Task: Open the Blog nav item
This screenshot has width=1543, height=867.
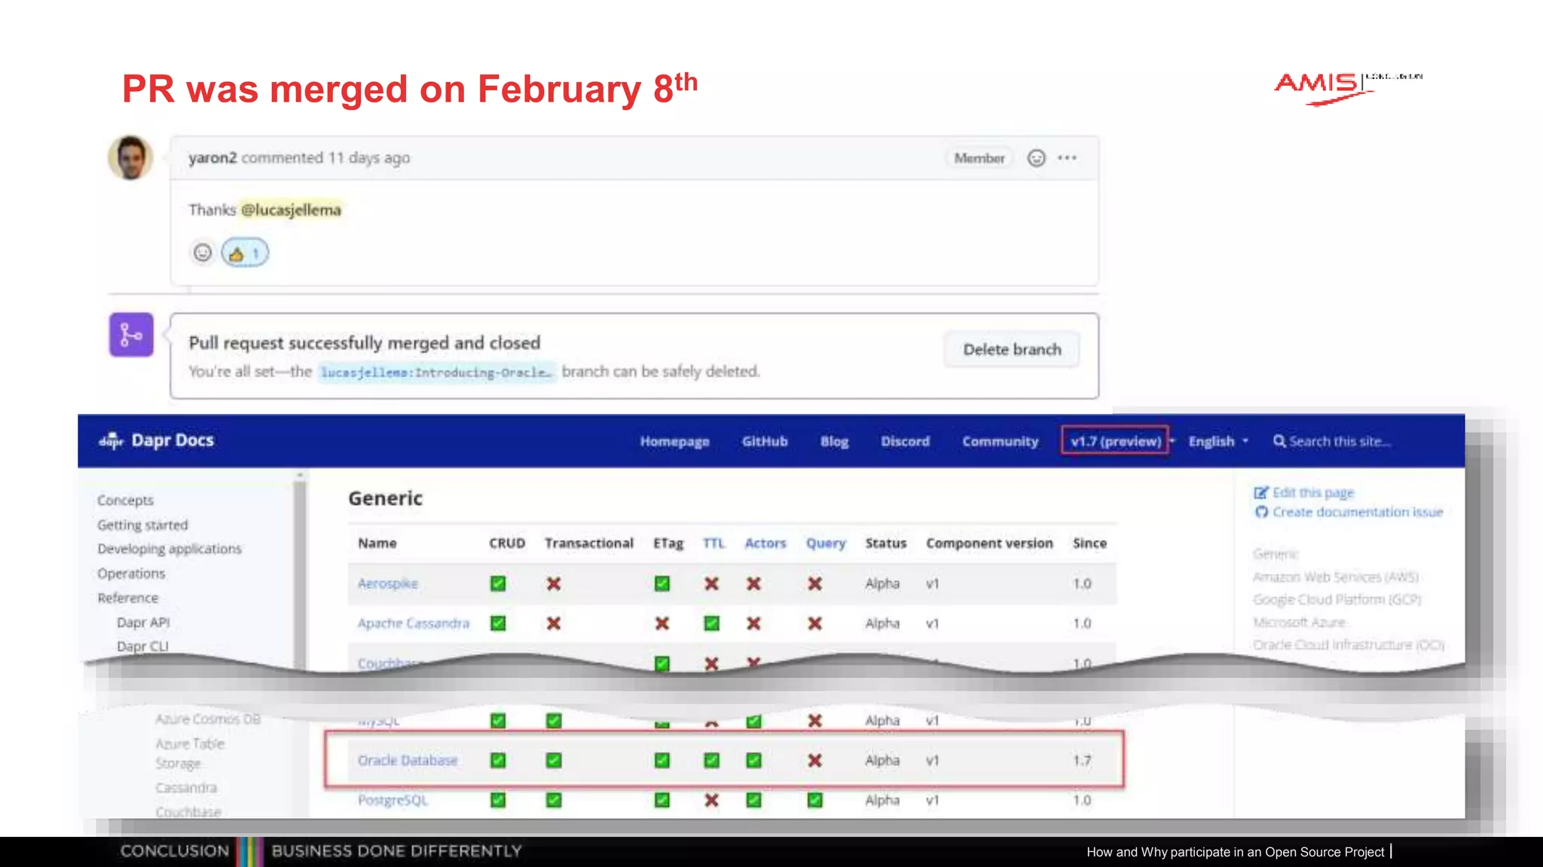Action: pyautogui.click(x=834, y=442)
